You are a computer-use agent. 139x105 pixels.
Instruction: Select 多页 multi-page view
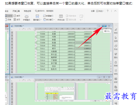pos(17,19)
